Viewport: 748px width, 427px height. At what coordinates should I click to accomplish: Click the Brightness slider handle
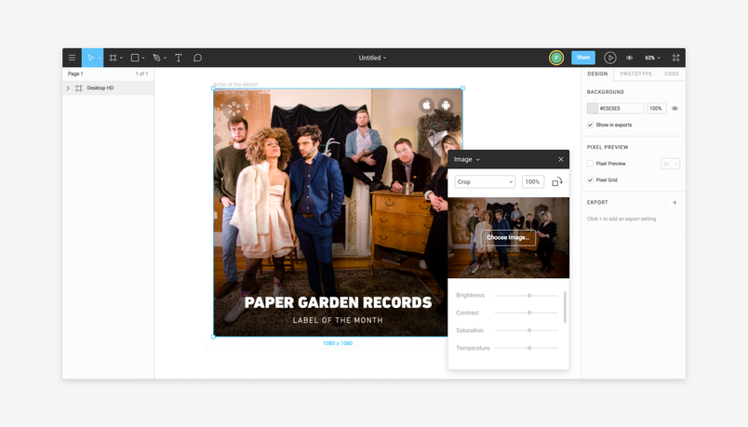coord(529,295)
